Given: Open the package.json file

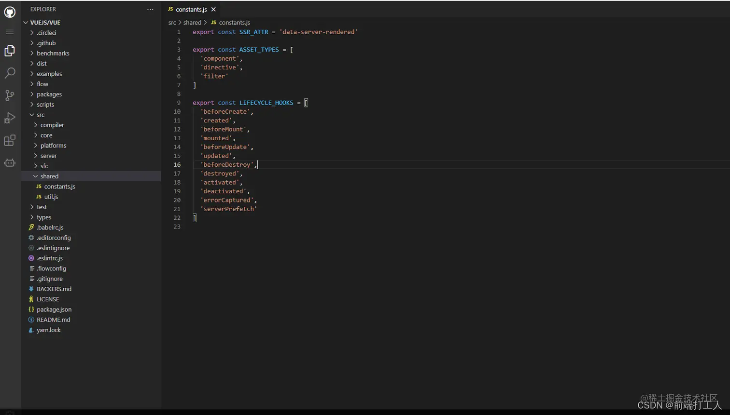Looking at the screenshot, I should click(91, 309).
